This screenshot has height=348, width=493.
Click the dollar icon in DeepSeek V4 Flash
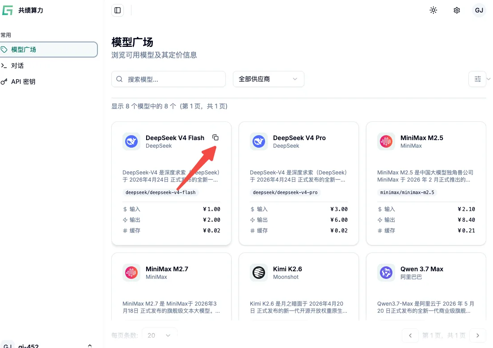pyautogui.click(x=125, y=209)
